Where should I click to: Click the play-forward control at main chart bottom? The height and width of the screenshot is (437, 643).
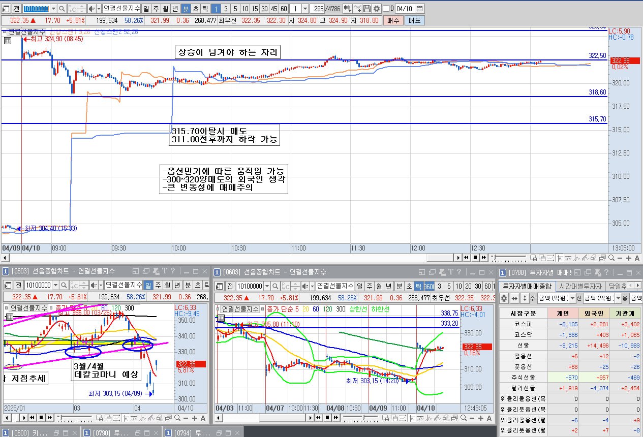(x=458, y=258)
